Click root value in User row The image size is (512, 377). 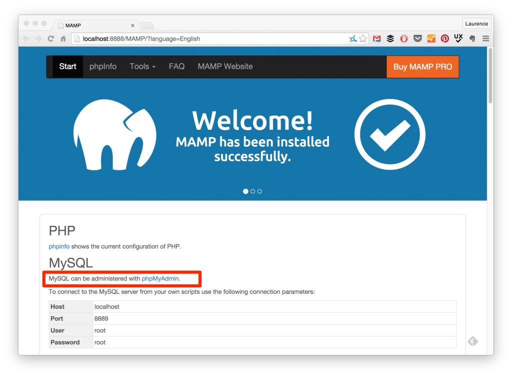[x=100, y=330]
